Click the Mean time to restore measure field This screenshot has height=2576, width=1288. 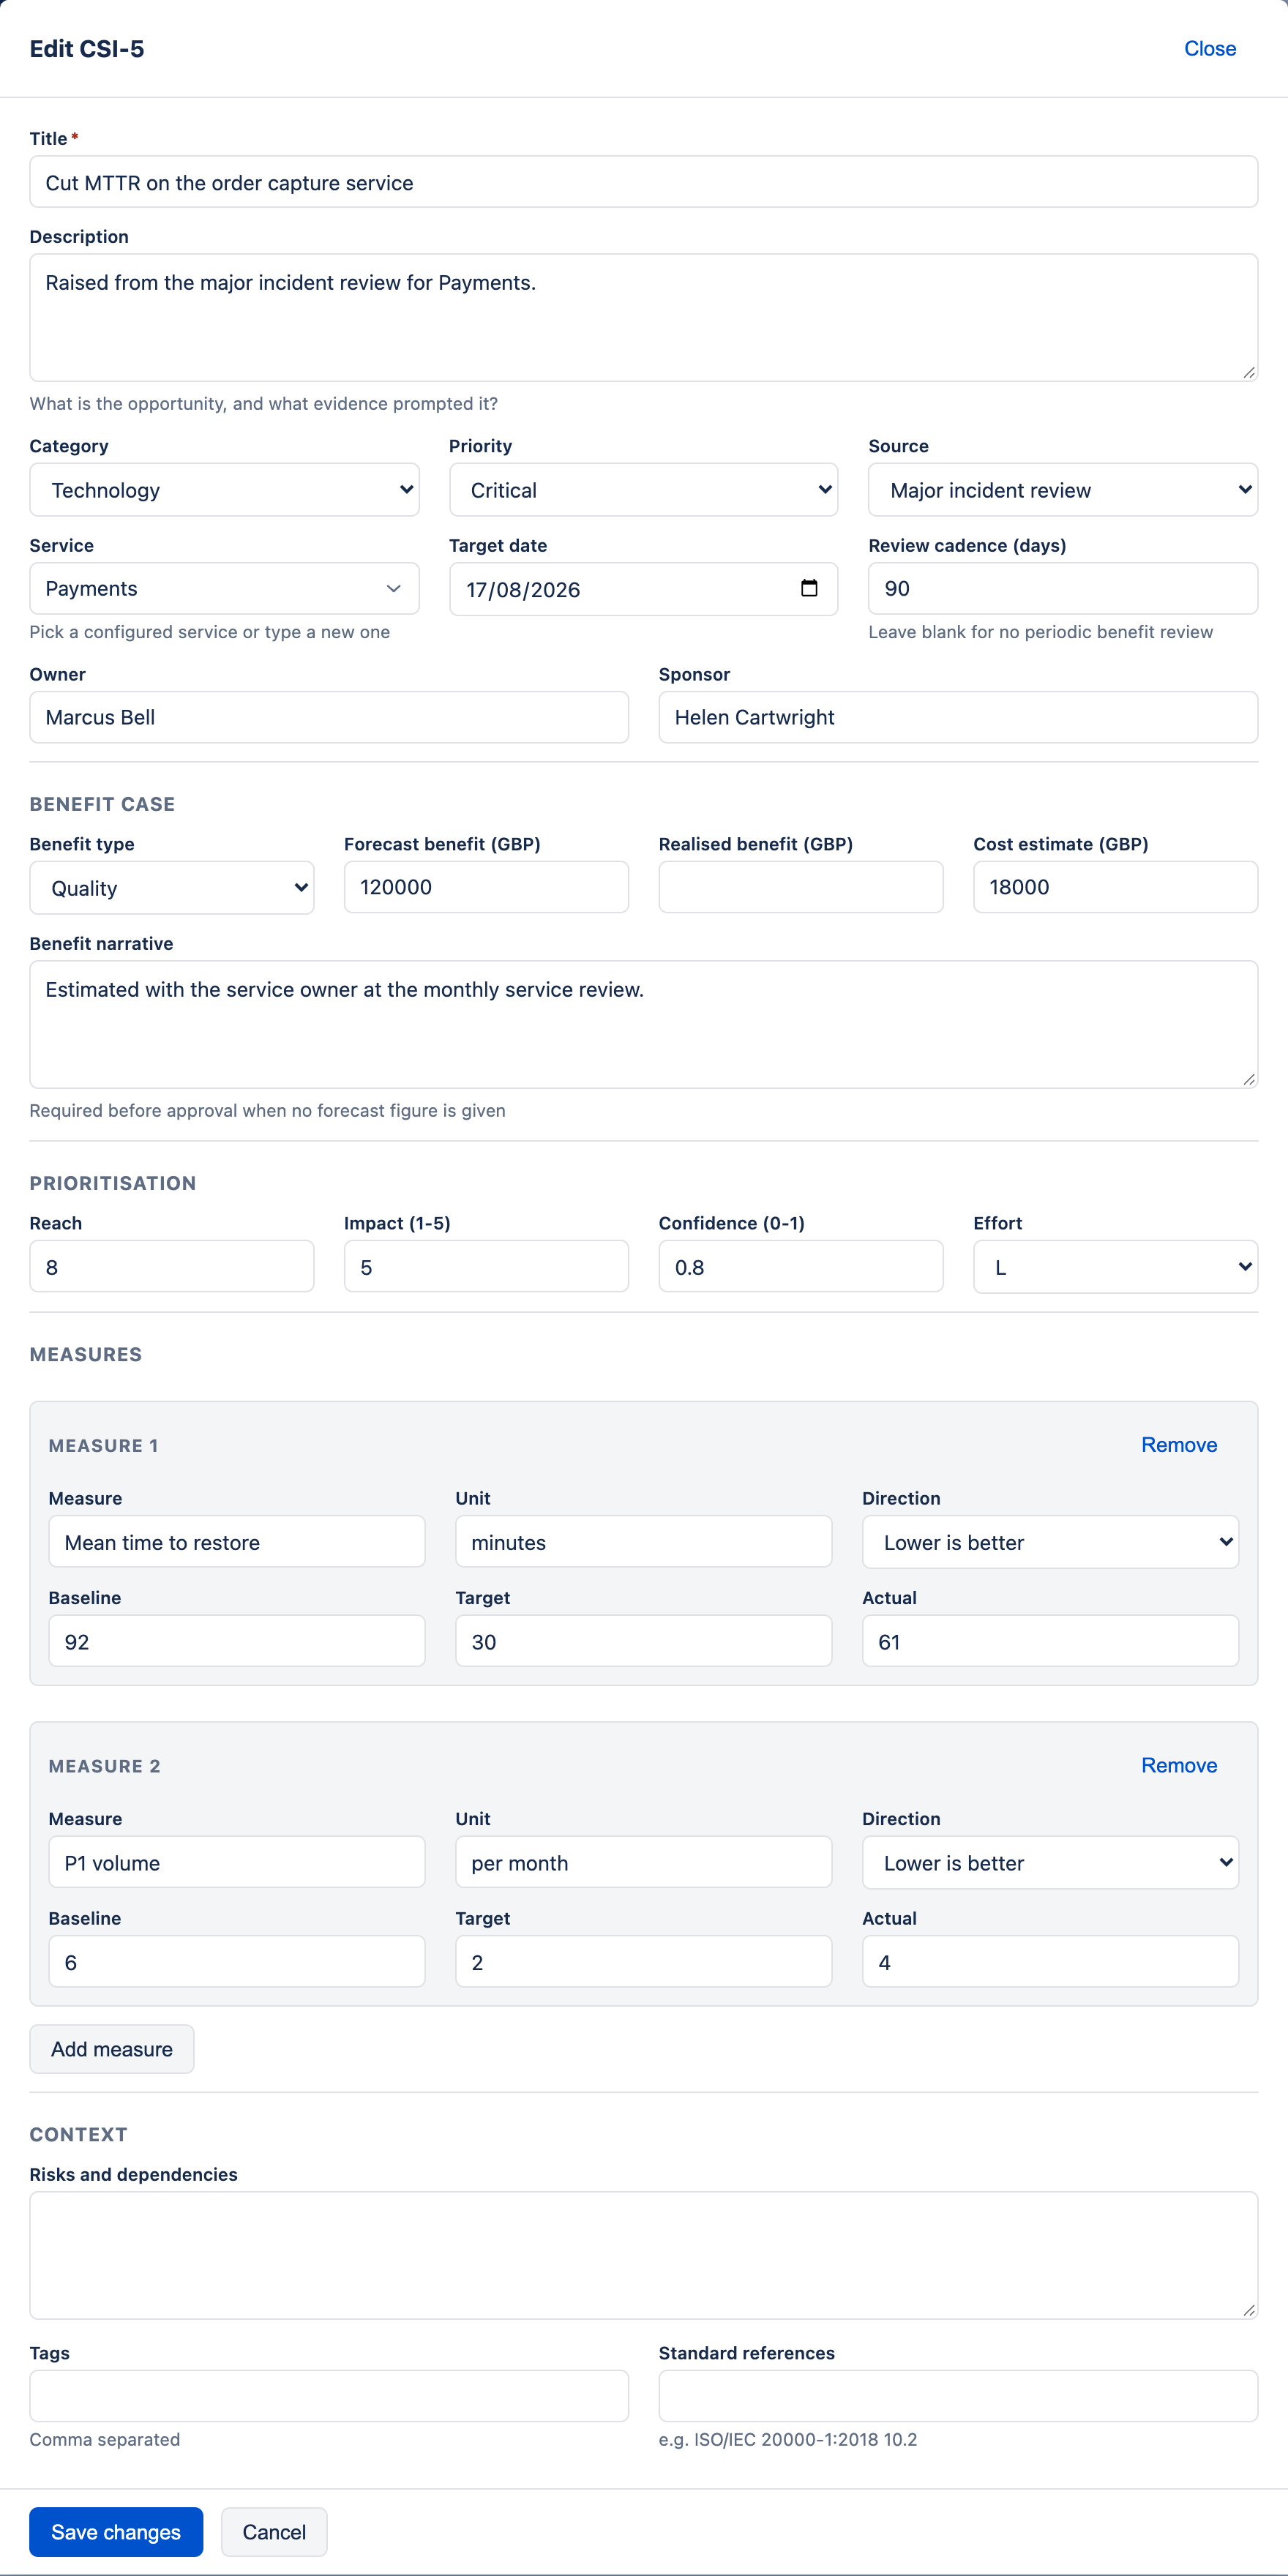pos(237,1542)
